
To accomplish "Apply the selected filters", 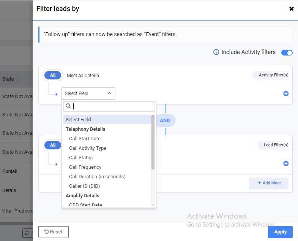I will click(x=280, y=232).
